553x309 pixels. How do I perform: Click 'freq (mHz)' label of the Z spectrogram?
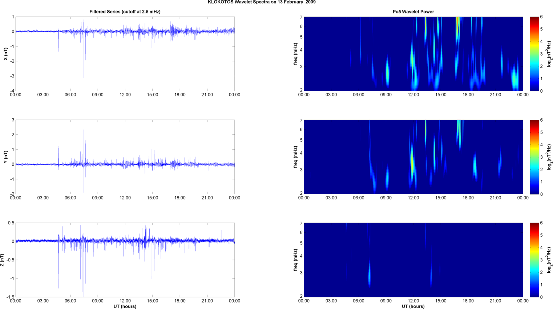pos(296,260)
